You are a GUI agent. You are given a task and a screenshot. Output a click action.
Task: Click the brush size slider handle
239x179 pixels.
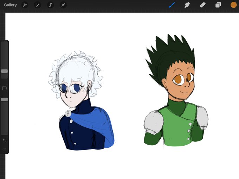tap(5, 71)
